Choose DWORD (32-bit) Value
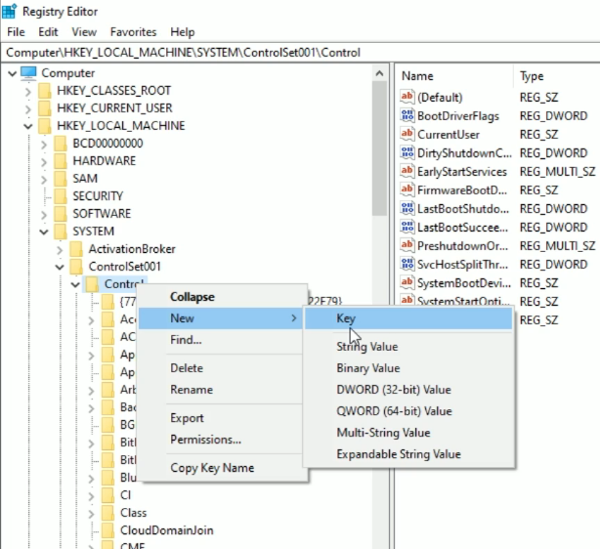600x549 pixels. pyautogui.click(x=408, y=390)
